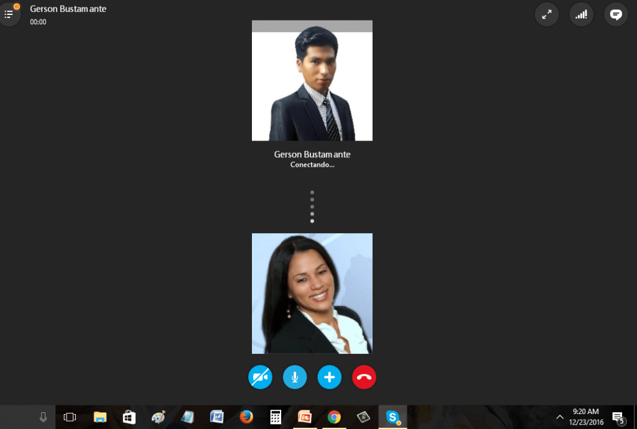Expand the hidden system tray icons chevron
The height and width of the screenshot is (429, 637).
(x=560, y=417)
